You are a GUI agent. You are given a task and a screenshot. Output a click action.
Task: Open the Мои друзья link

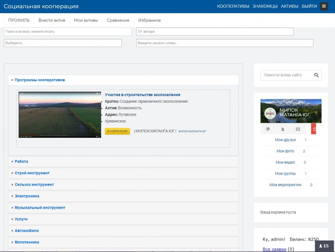[x=285, y=140]
